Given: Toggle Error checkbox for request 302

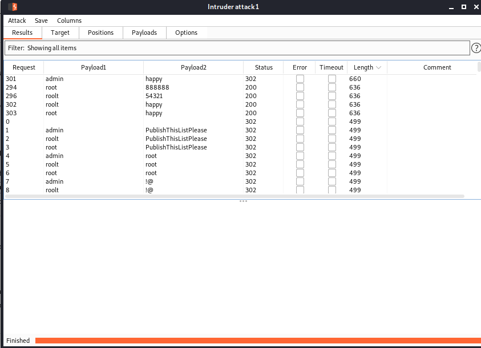Looking at the screenshot, I should tap(300, 104).
